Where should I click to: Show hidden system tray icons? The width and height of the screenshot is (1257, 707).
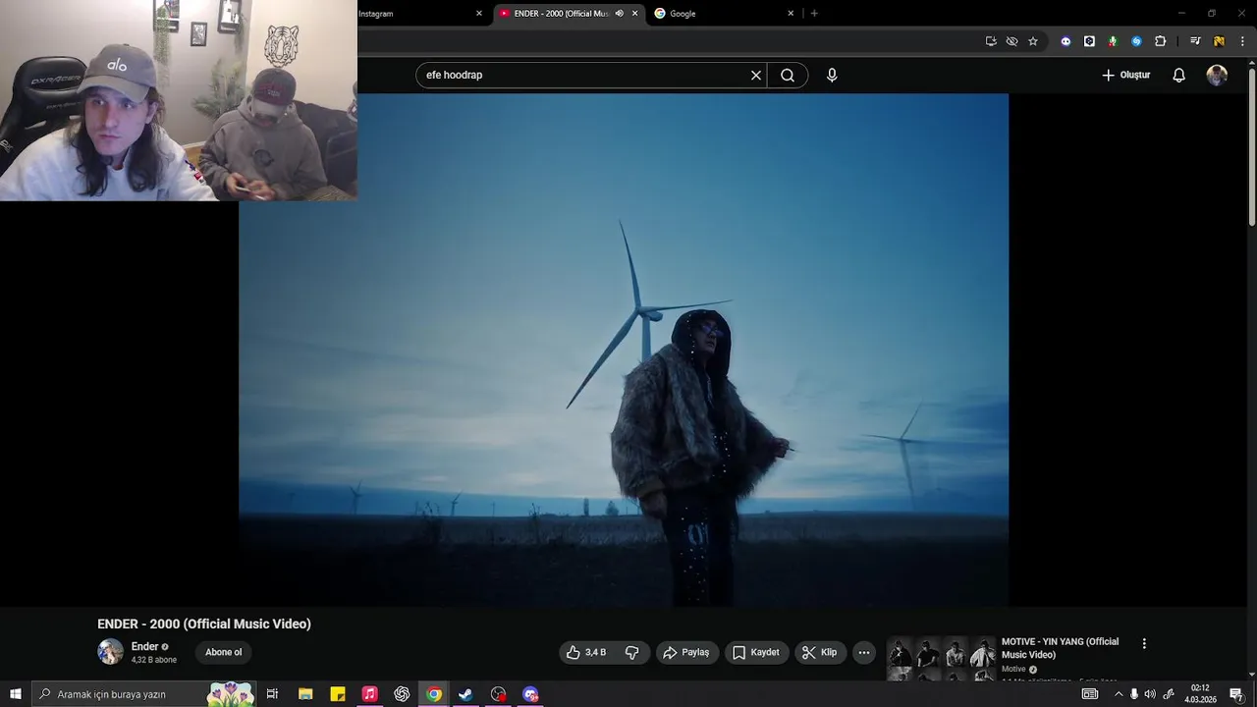pos(1118,694)
